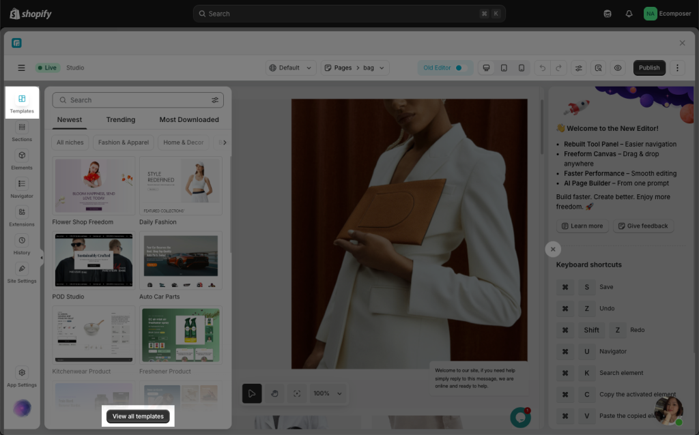Open the Templates panel icon
This screenshot has height=435, width=699.
(22, 102)
